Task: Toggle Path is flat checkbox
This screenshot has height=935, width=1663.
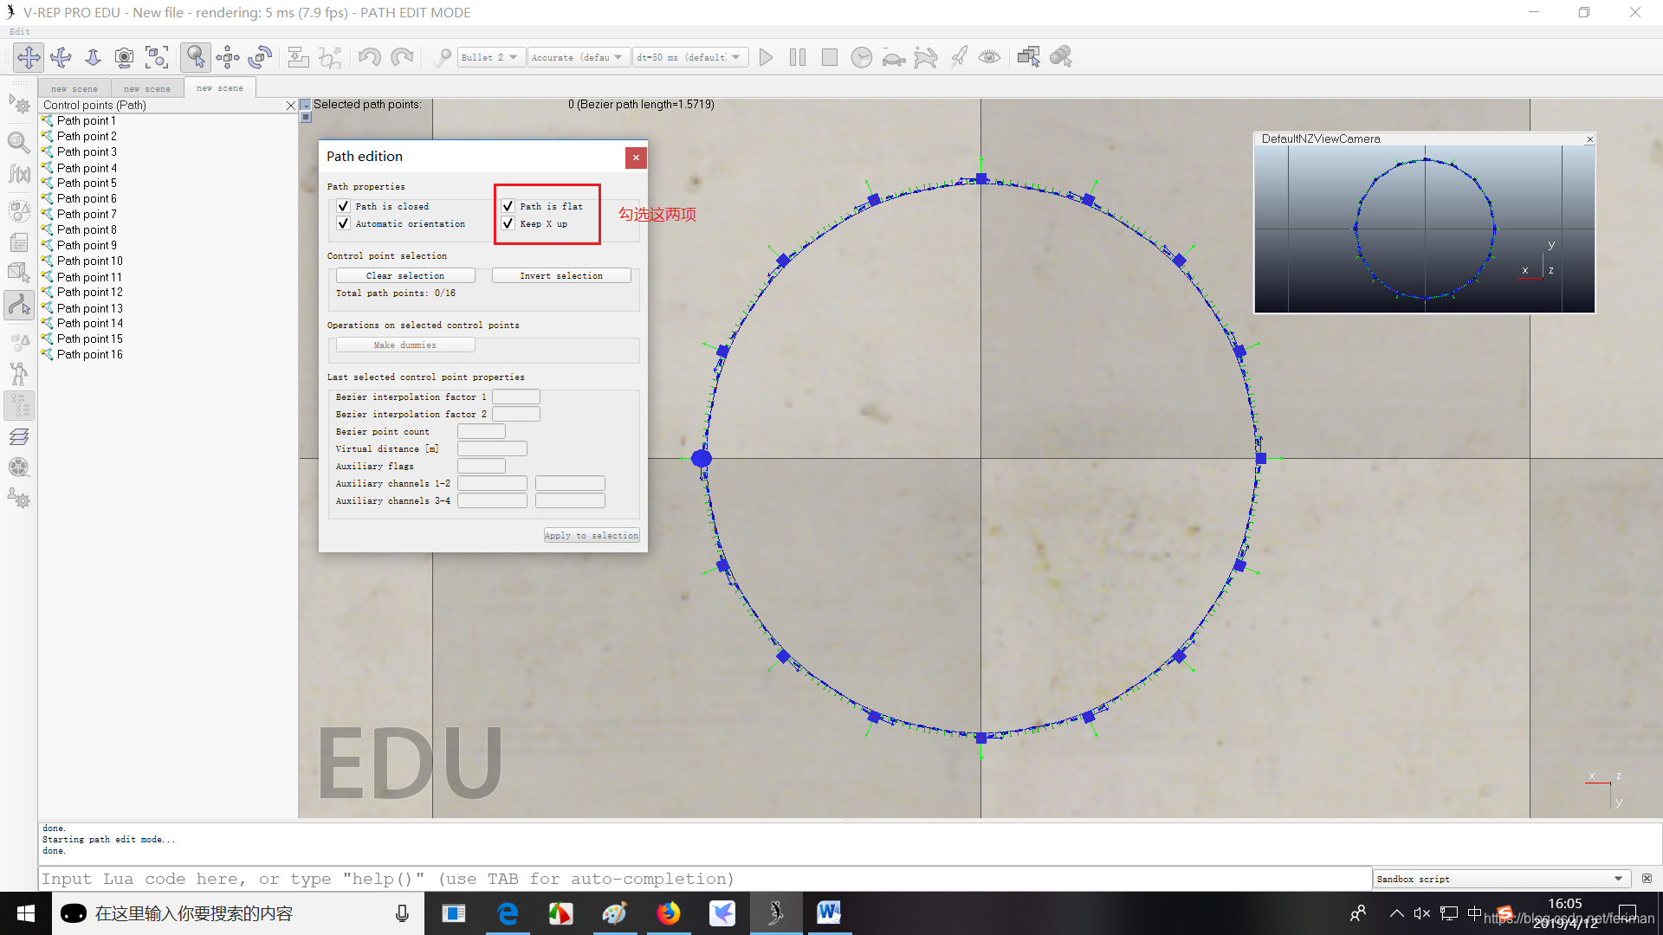Action: [508, 206]
